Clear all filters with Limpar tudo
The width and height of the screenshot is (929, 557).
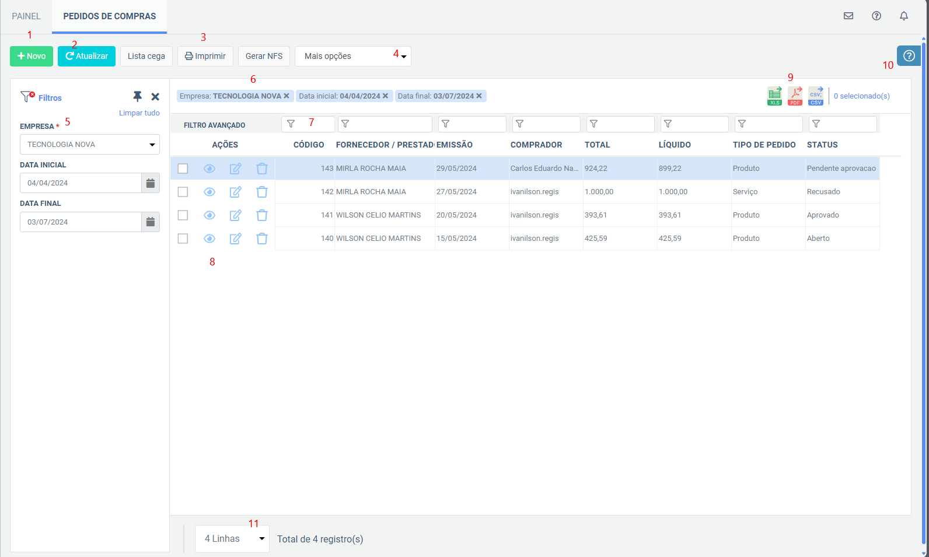[139, 113]
